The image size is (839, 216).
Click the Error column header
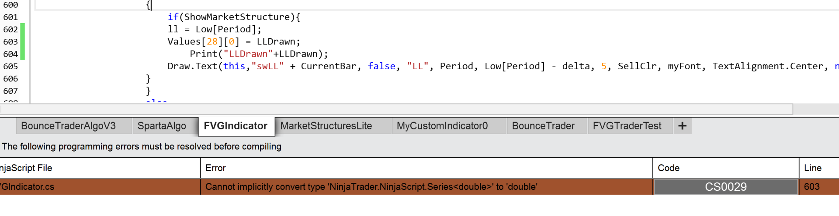pyautogui.click(x=426, y=168)
